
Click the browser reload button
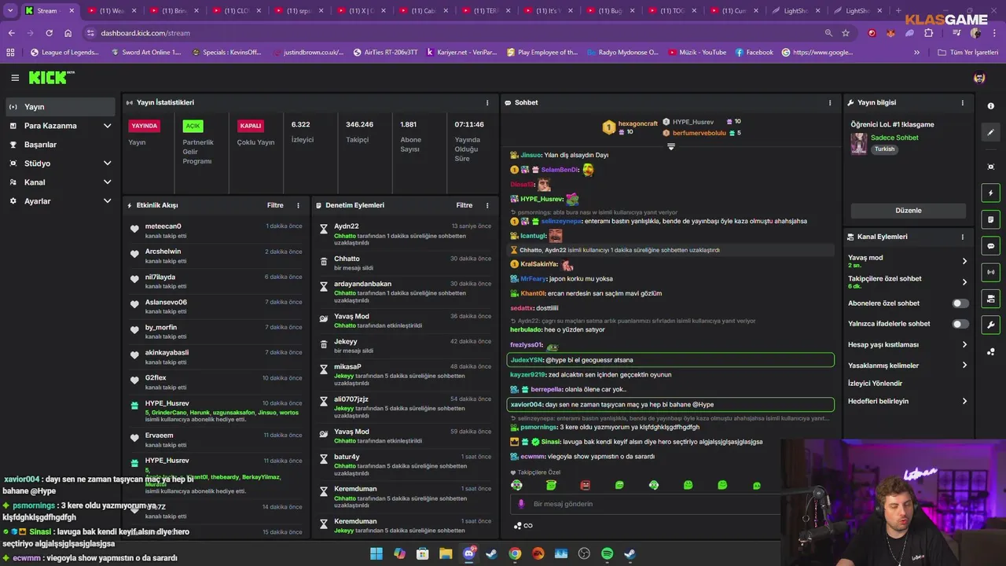(x=49, y=33)
